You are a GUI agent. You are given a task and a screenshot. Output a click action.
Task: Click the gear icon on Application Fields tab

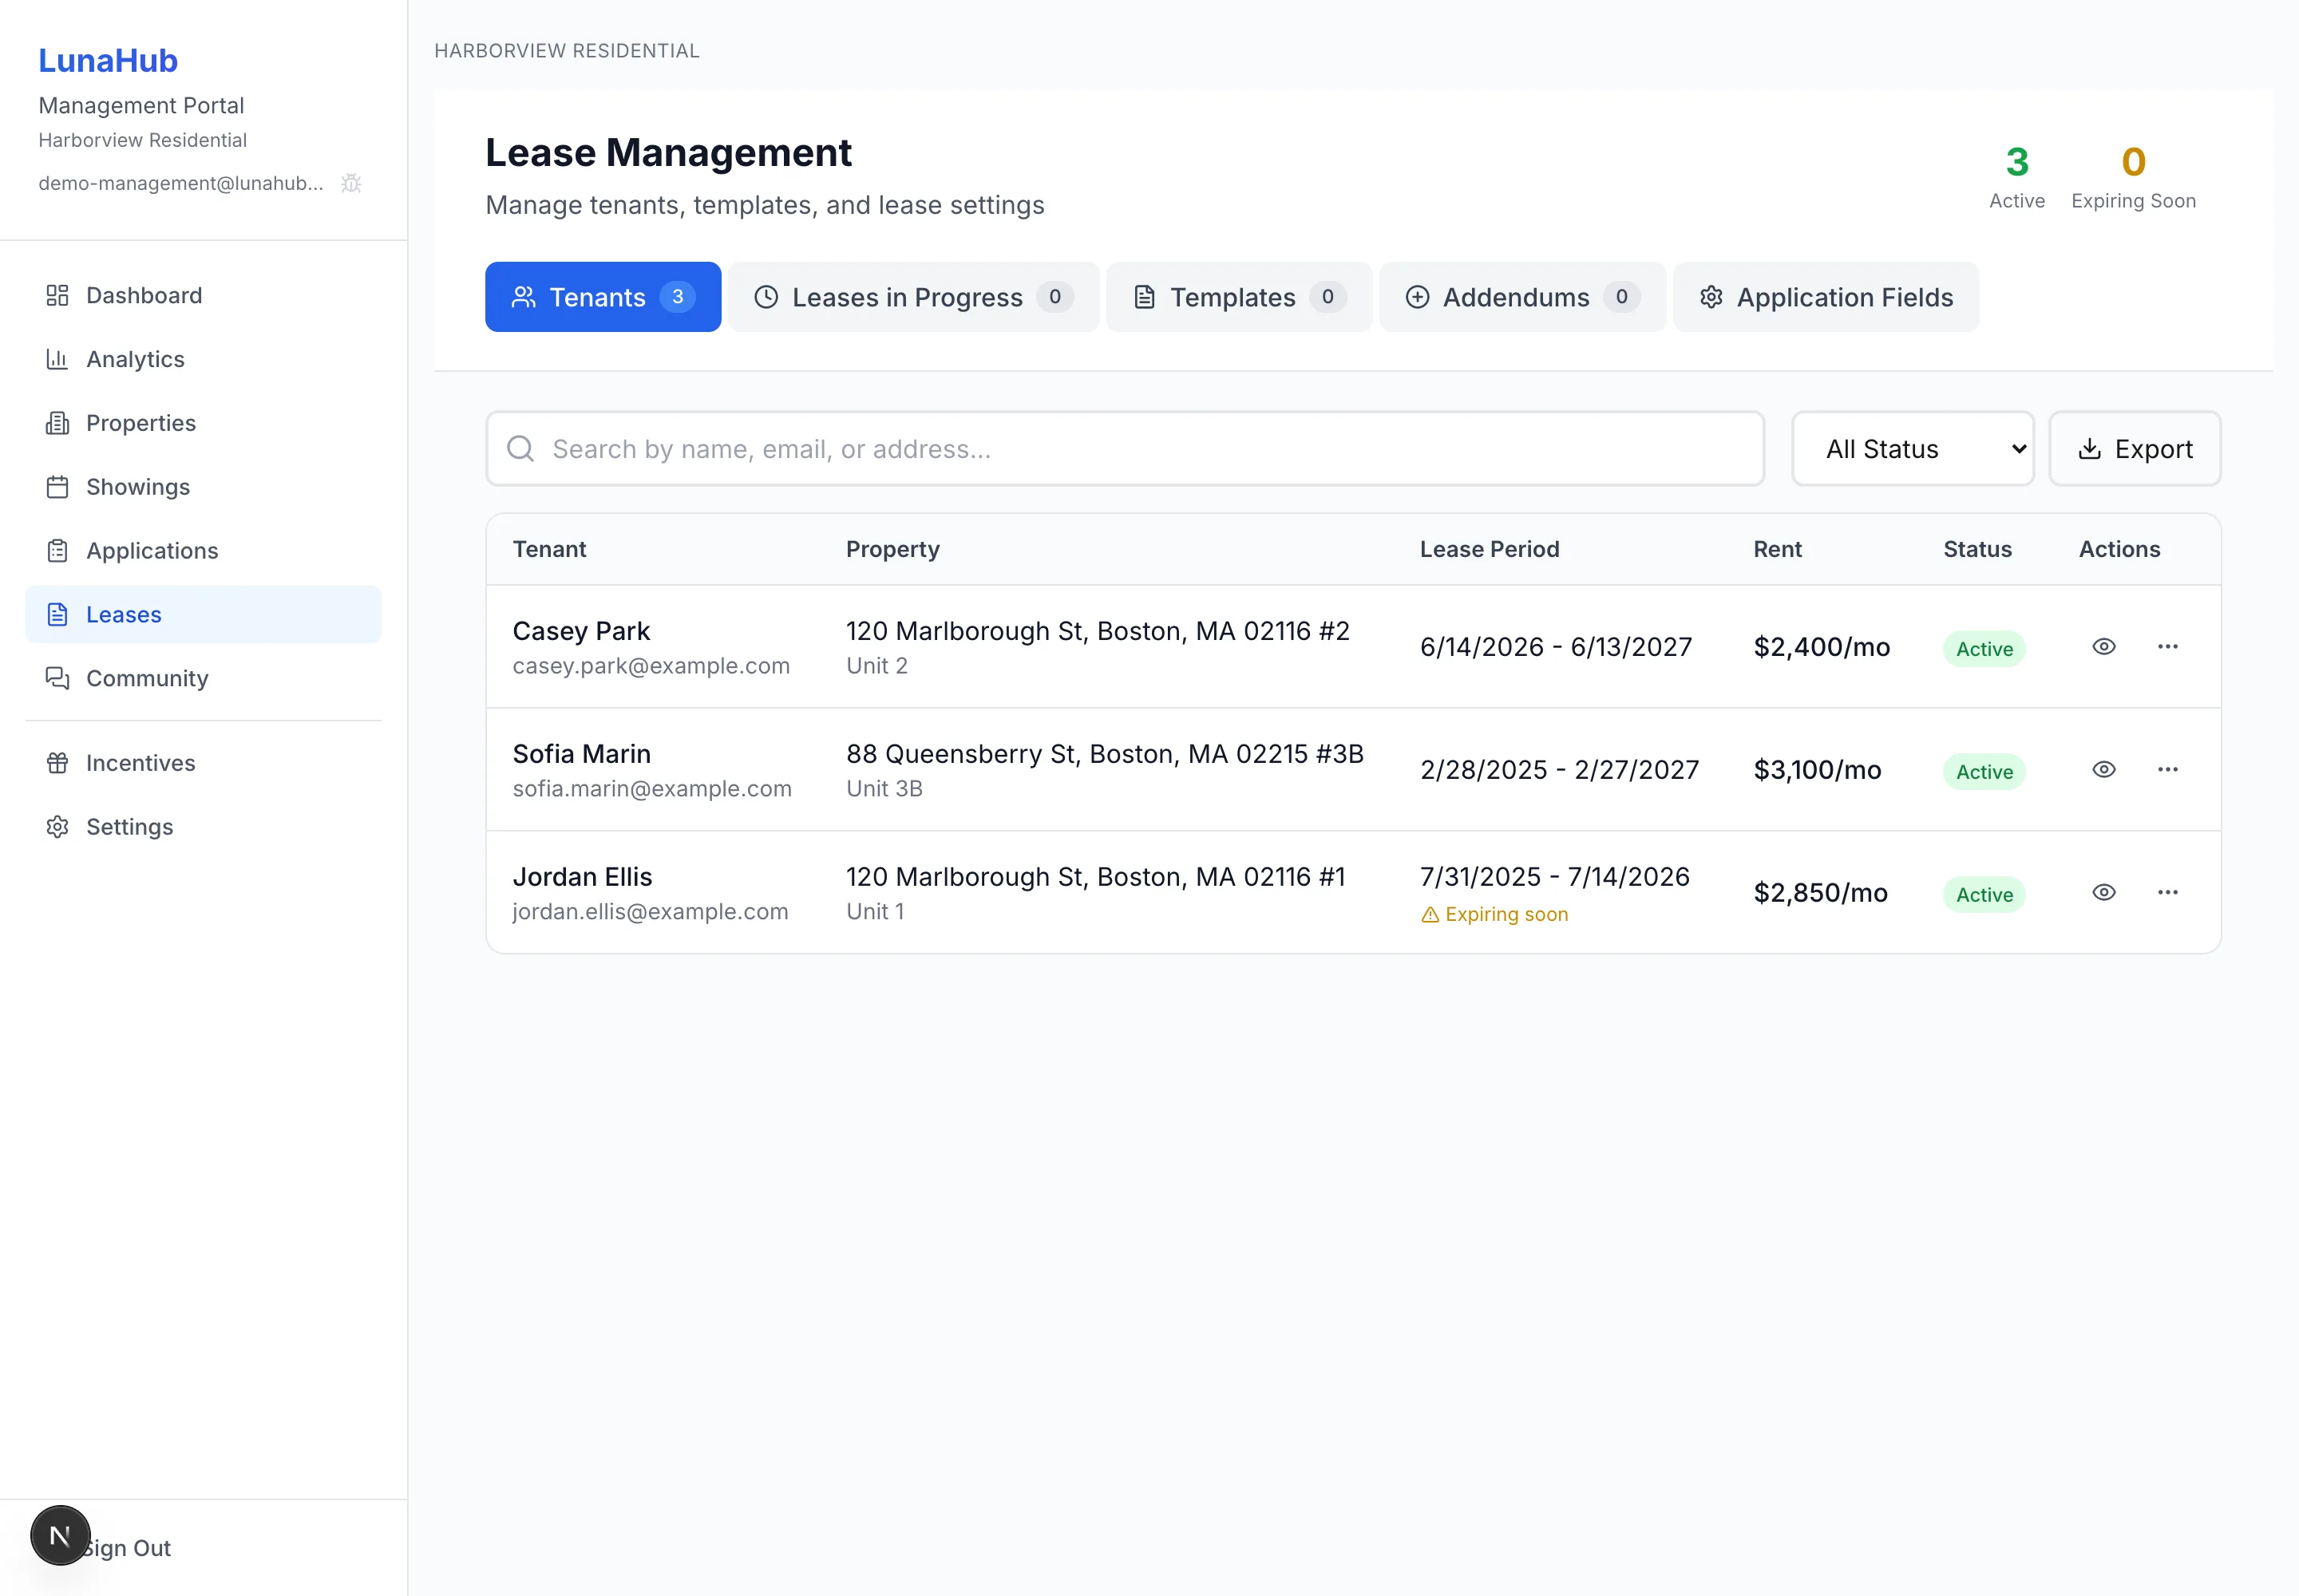coord(1711,297)
